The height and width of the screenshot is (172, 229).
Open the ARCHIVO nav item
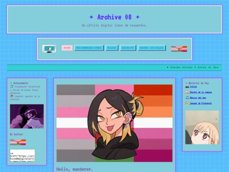[x=128, y=48]
